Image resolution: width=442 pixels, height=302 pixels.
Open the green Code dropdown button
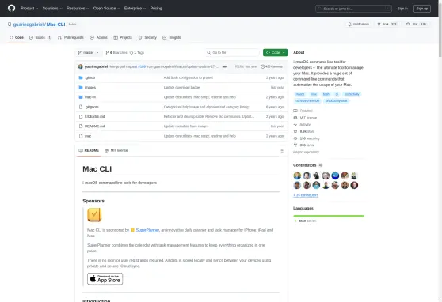pos(275,53)
